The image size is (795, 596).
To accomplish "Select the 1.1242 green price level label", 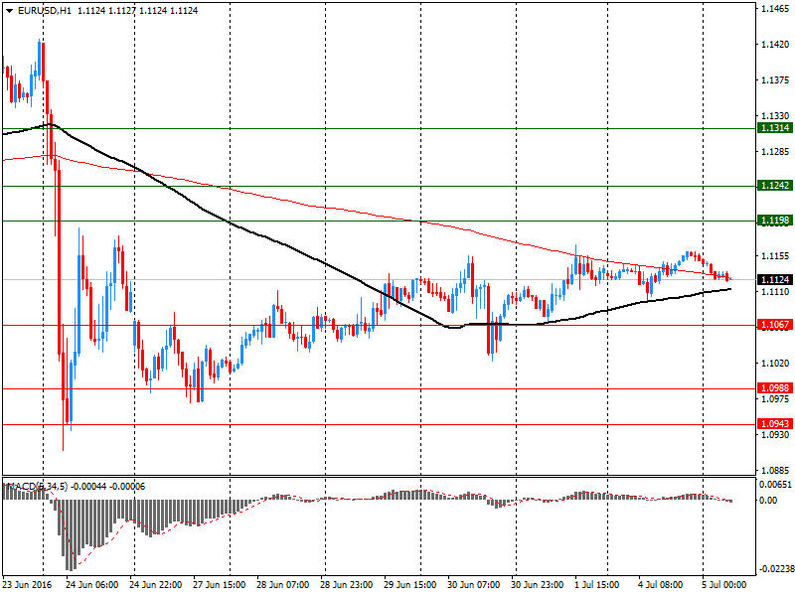I will point(775,186).
